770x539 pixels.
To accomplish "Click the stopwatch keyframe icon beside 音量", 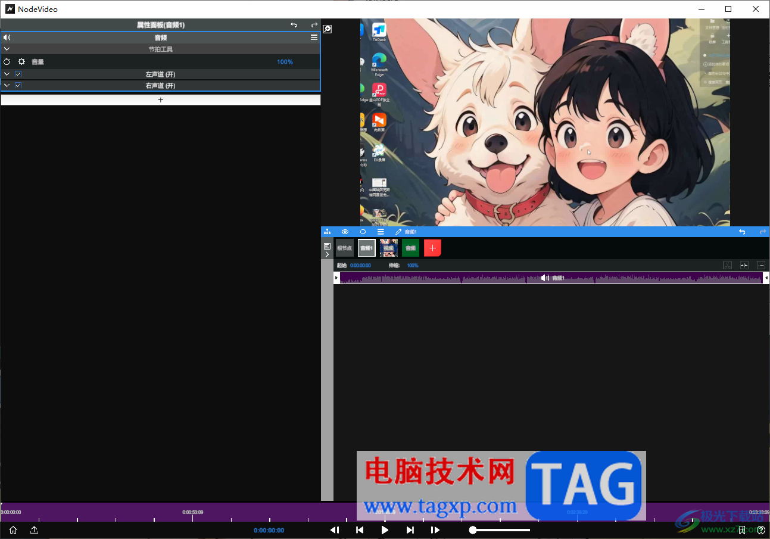I will click(7, 62).
